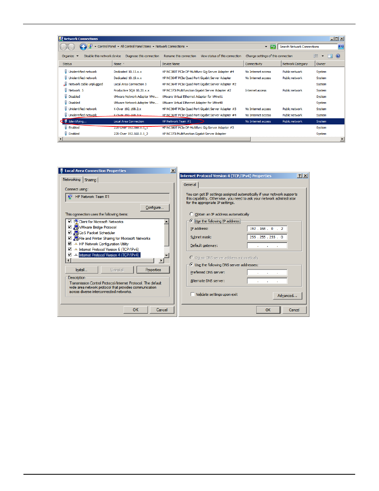
Task: Click the HP Network Configuration Utility protocol icon
Action: [76, 244]
